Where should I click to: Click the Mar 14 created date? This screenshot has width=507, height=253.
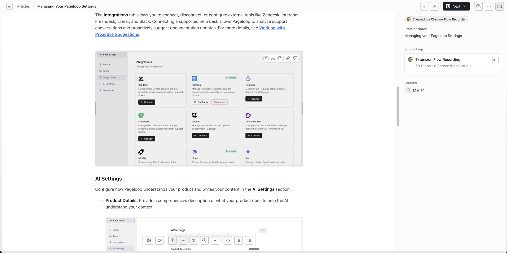(419, 90)
